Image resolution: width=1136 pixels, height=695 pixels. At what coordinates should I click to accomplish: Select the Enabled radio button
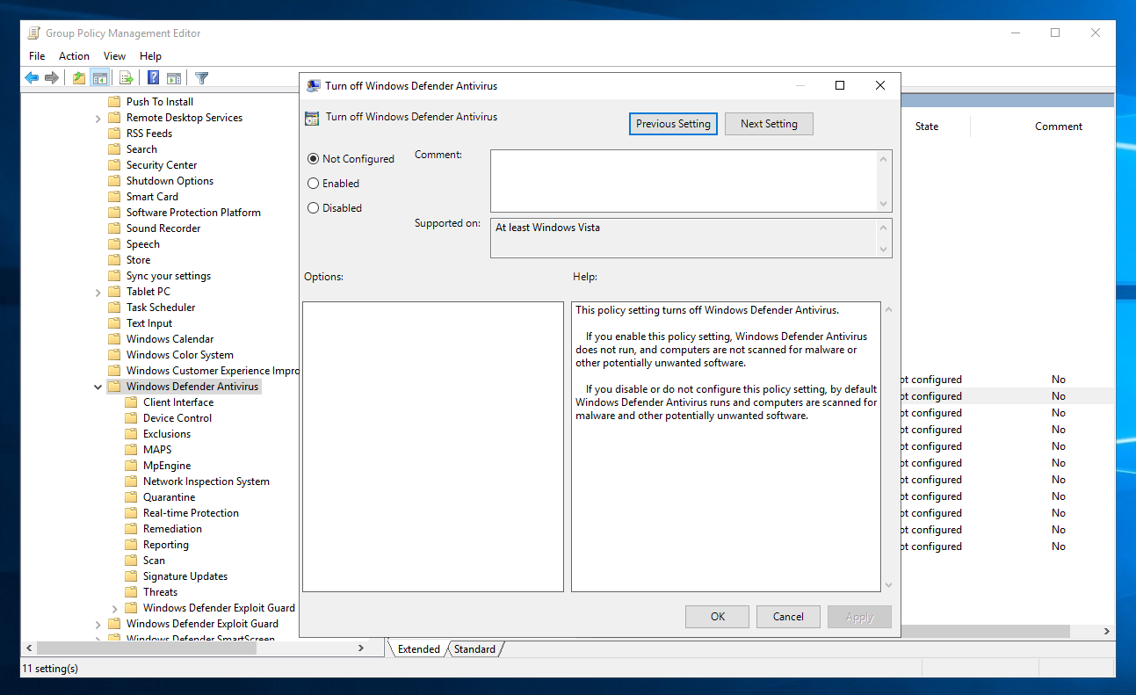(313, 184)
